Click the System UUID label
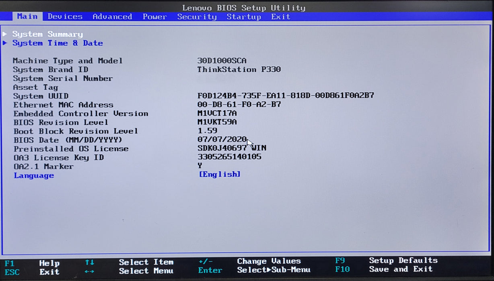Screen dimensions: 494x281 click(41, 96)
